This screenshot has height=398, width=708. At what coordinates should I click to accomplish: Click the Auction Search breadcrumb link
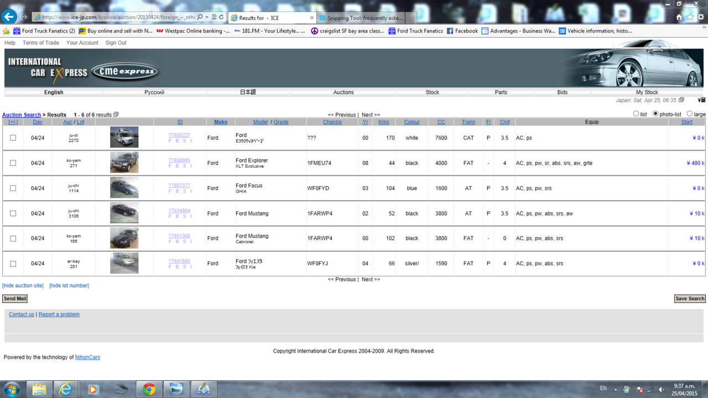22,115
